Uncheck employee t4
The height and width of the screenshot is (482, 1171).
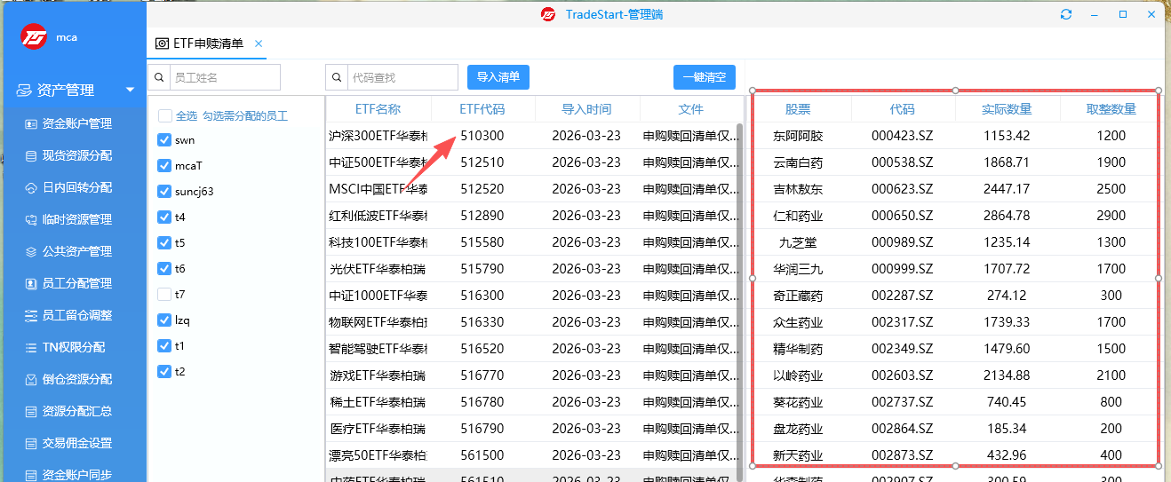click(164, 217)
